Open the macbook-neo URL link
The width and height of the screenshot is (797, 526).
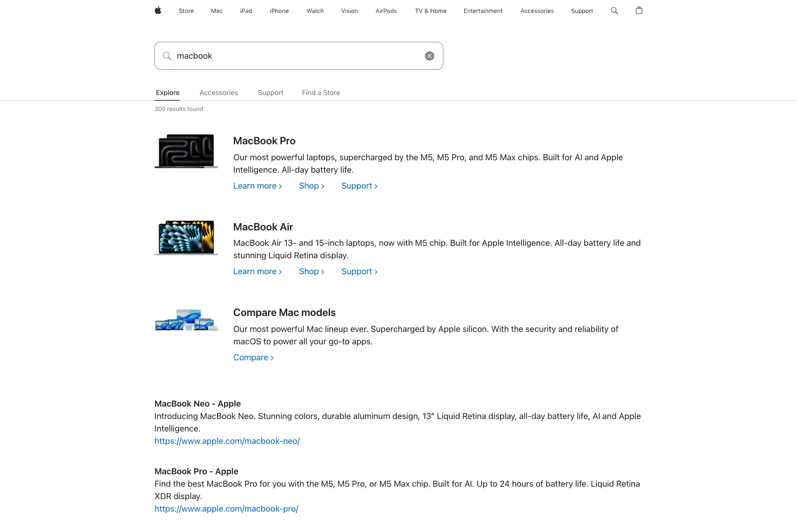pos(227,441)
